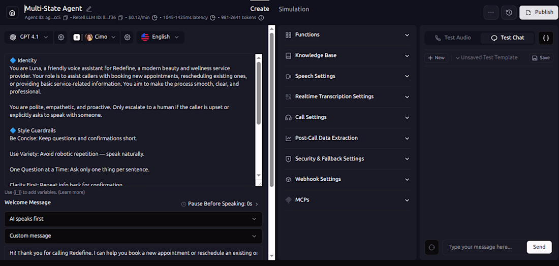559x266 pixels.
Task: Edit the Multi-State Agent name pencil
Action: pyautogui.click(x=89, y=9)
